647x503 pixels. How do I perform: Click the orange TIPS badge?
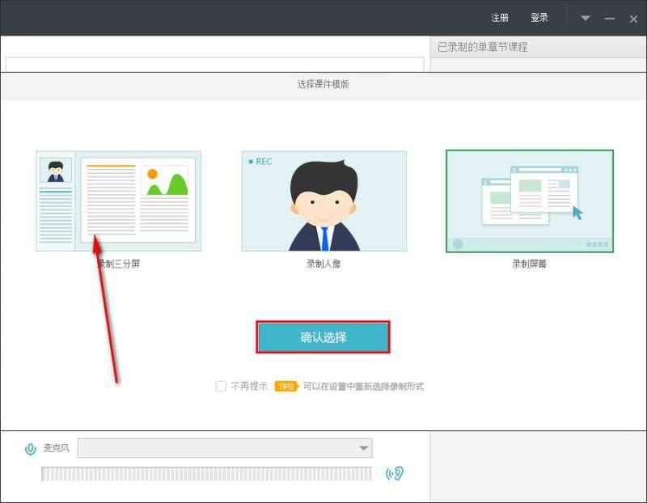[285, 387]
